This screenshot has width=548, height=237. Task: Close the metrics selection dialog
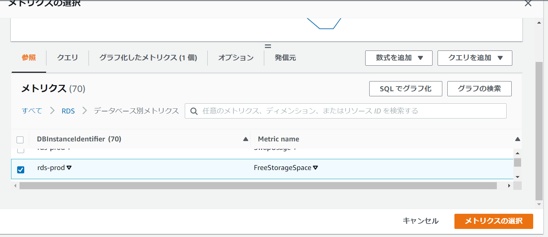(x=528, y=4)
